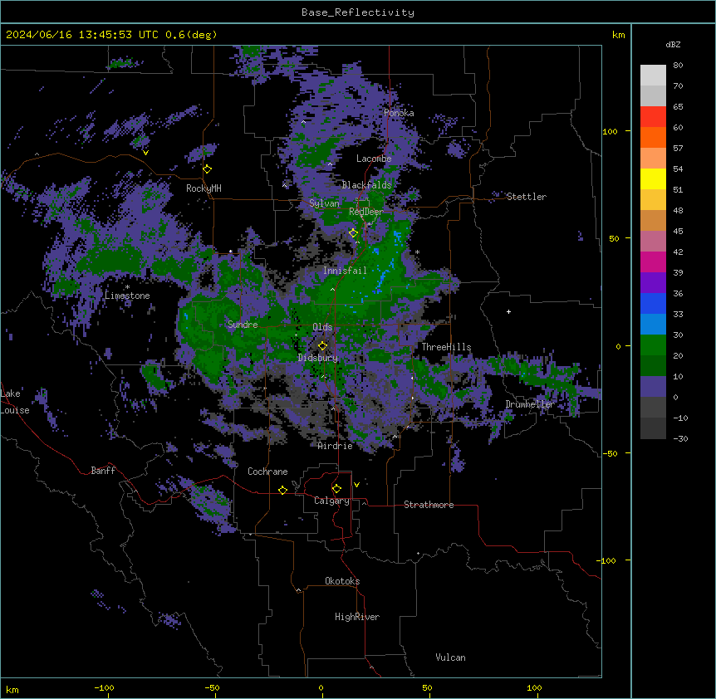Click the Blackfalds label

(366, 185)
